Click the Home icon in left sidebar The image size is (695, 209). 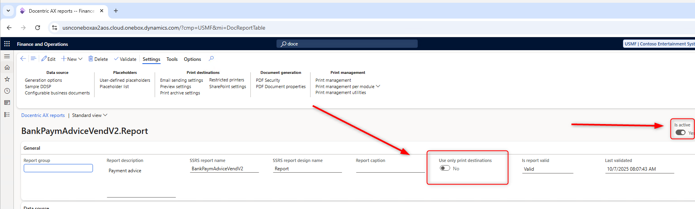tap(7, 68)
